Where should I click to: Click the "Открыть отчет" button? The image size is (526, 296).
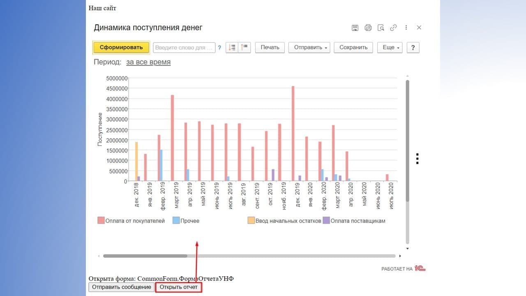[179, 287]
